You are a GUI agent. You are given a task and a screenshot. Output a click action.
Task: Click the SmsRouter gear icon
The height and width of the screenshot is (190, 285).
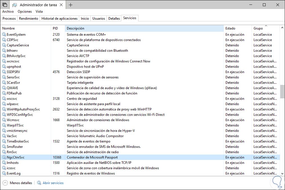point(4,146)
